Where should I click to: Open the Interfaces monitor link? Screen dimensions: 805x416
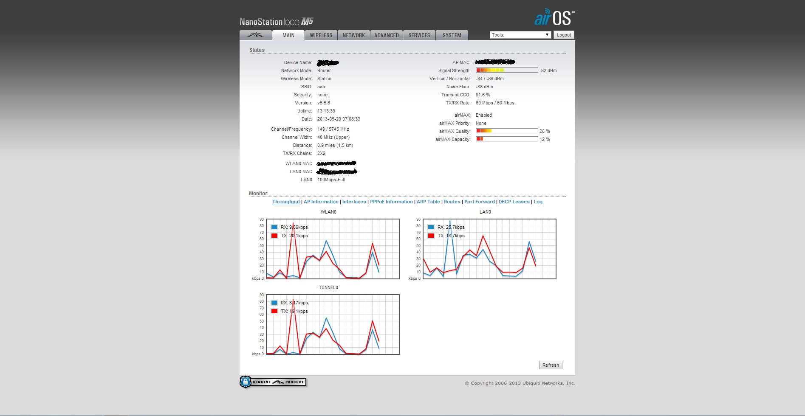pos(354,202)
